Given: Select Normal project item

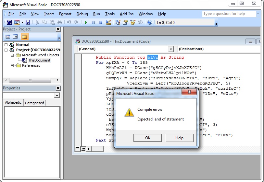Looking at the screenshot, I should click(22, 45).
